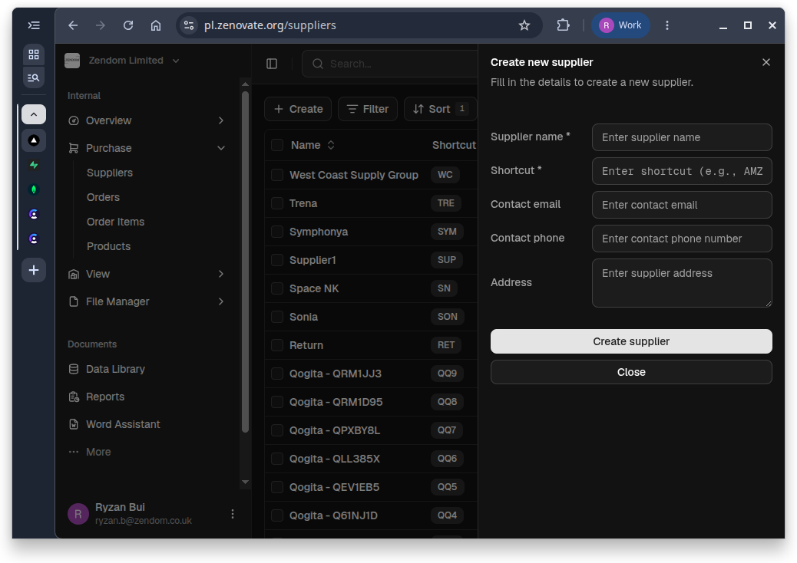Go to the browser home page
Image resolution: width=797 pixels, height=563 pixels.
click(x=156, y=25)
